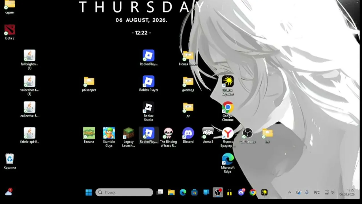
Task: Open the стрим folder on the desktop
Action: pyautogui.click(x=10, y=6)
